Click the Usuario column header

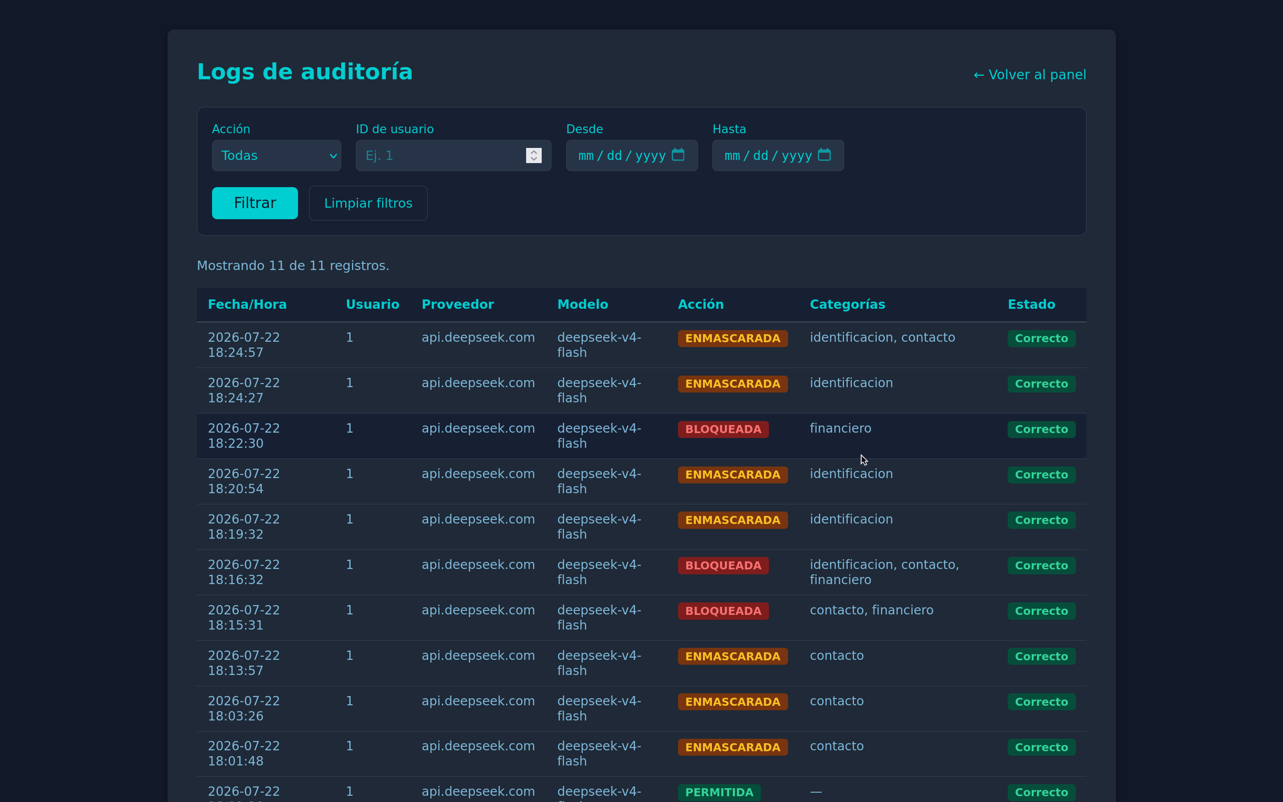(x=372, y=304)
